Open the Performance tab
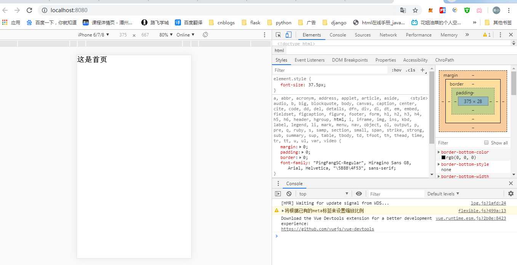This screenshot has width=517, height=265. pos(419,35)
